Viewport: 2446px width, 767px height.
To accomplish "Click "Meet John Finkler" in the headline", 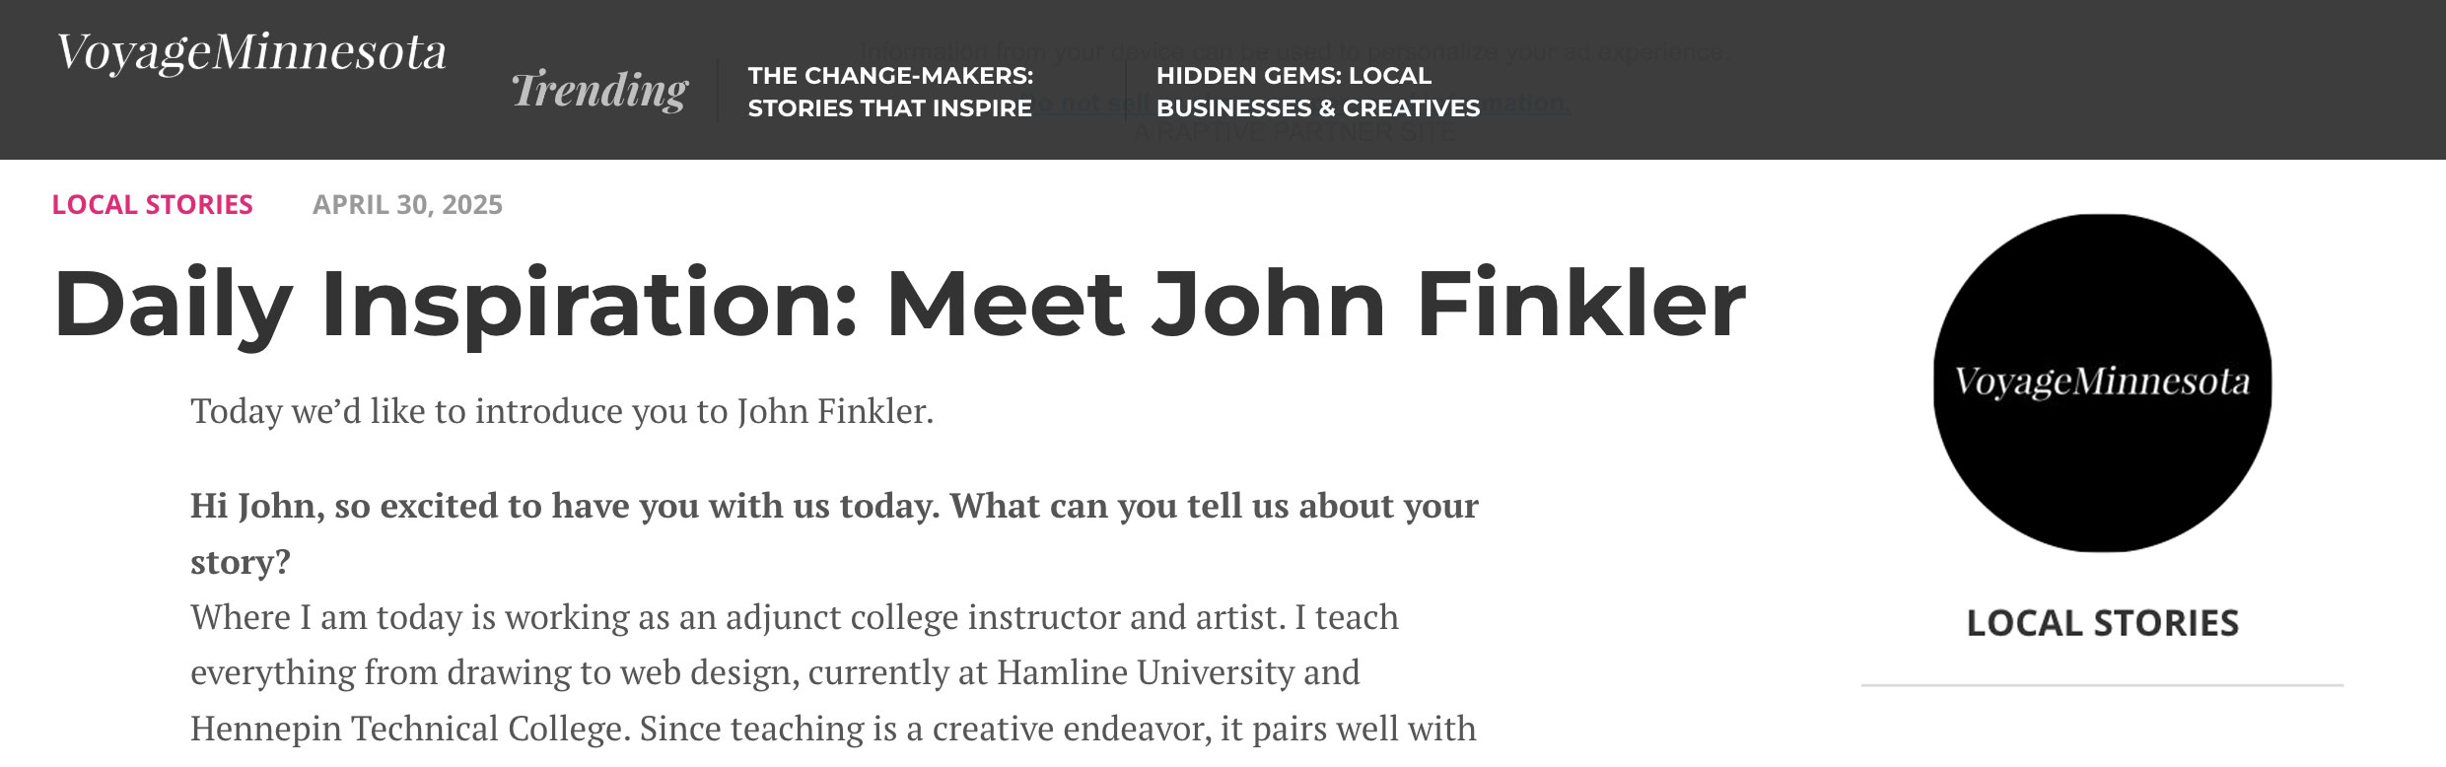I will (1315, 305).
